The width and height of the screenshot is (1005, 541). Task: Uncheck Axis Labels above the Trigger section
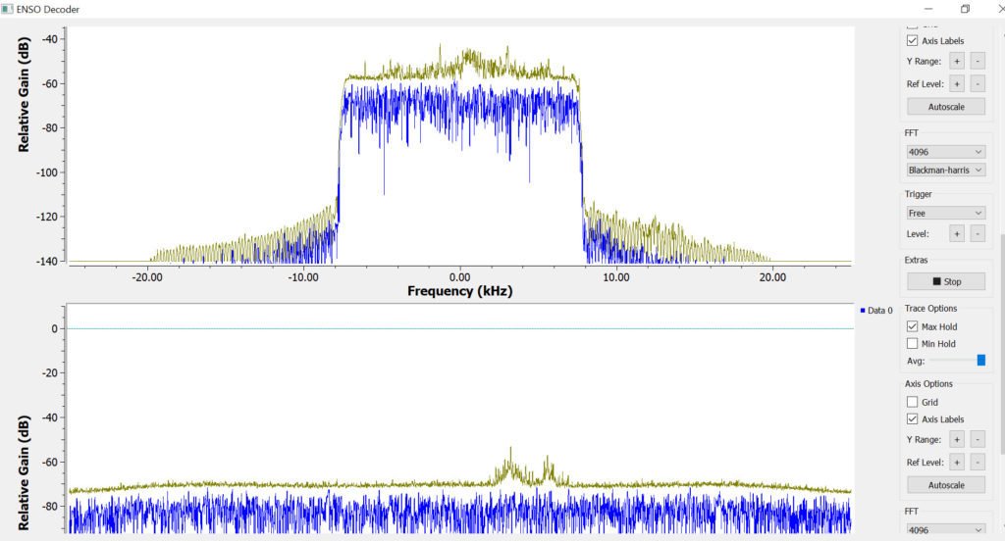tap(913, 41)
